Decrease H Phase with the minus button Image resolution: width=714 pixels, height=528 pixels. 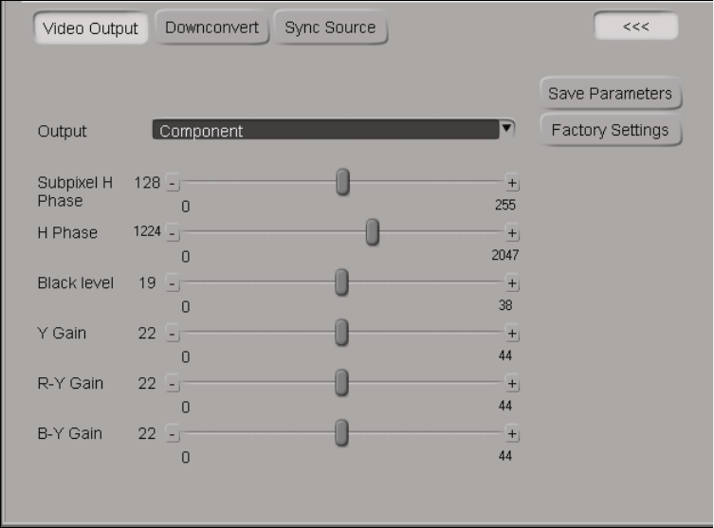click(173, 233)
